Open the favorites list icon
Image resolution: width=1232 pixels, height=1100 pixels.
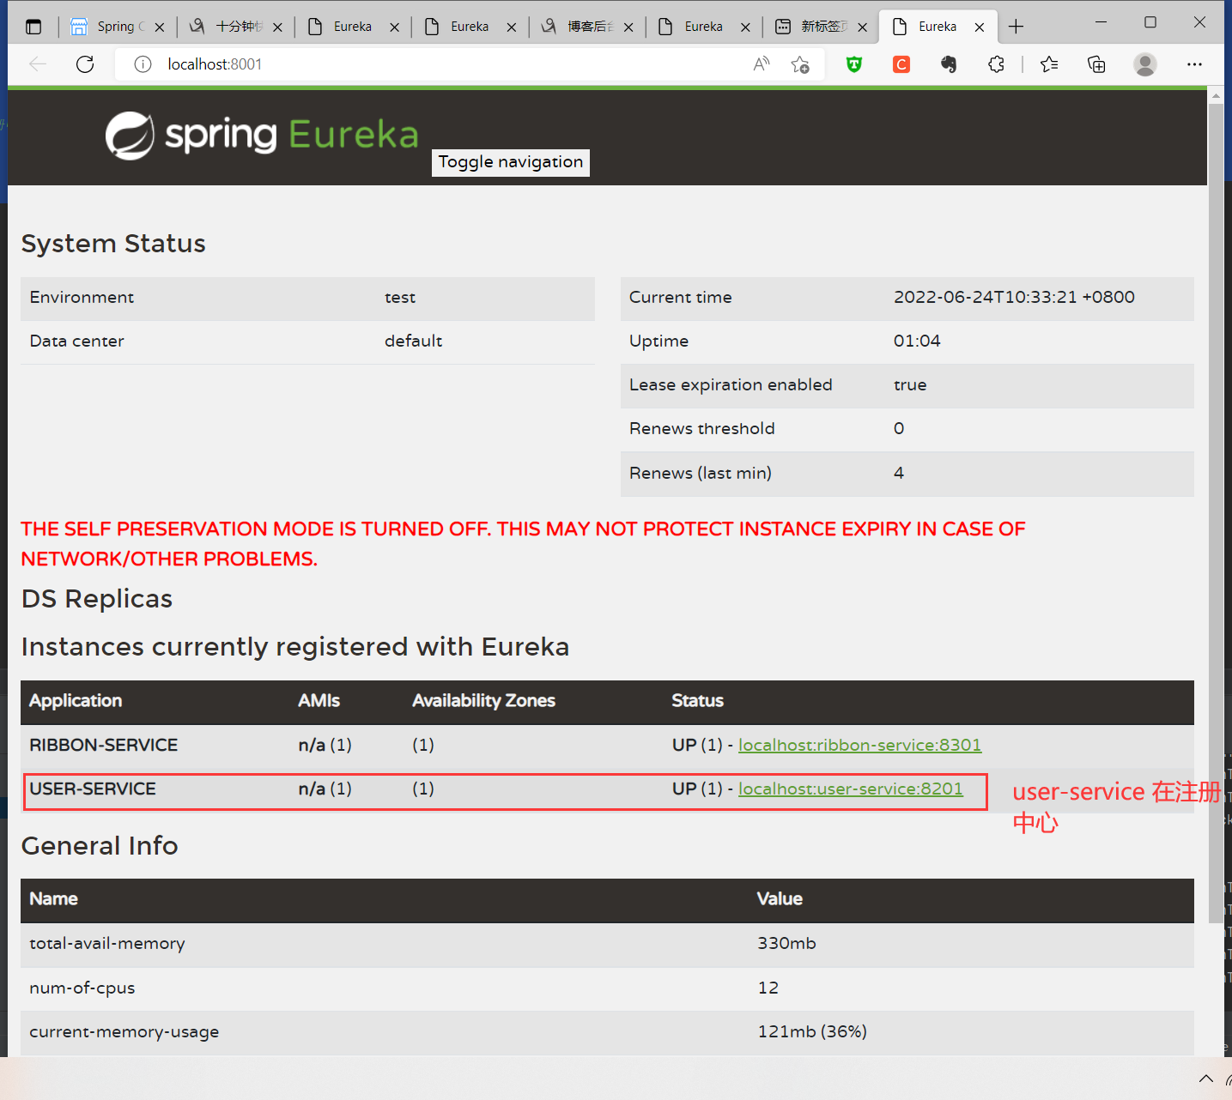point(1049,64)
